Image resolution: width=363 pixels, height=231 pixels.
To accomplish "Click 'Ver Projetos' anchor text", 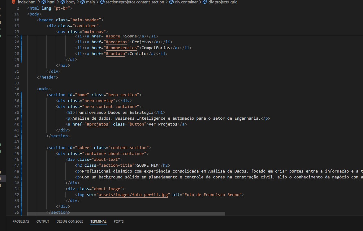I will pyautogui.click(x=163, y=124).
